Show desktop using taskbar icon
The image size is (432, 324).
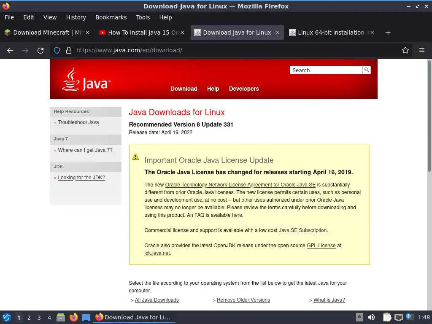pos(86,318)
